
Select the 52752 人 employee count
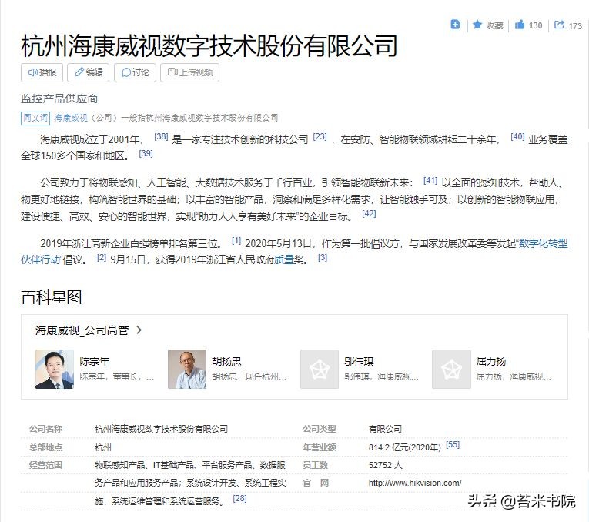(386, 465)
